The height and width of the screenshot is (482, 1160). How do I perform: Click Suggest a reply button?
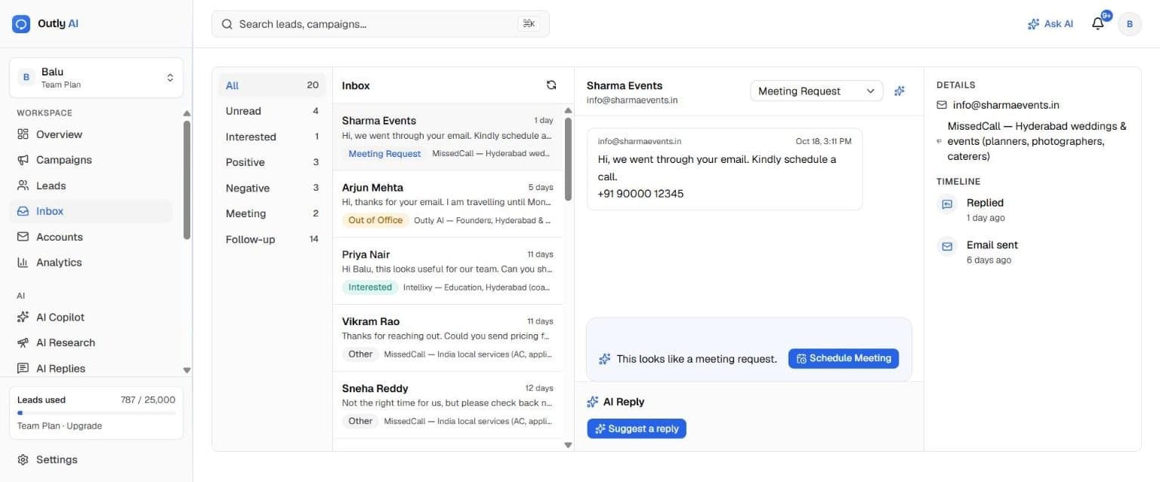(637, 428)
